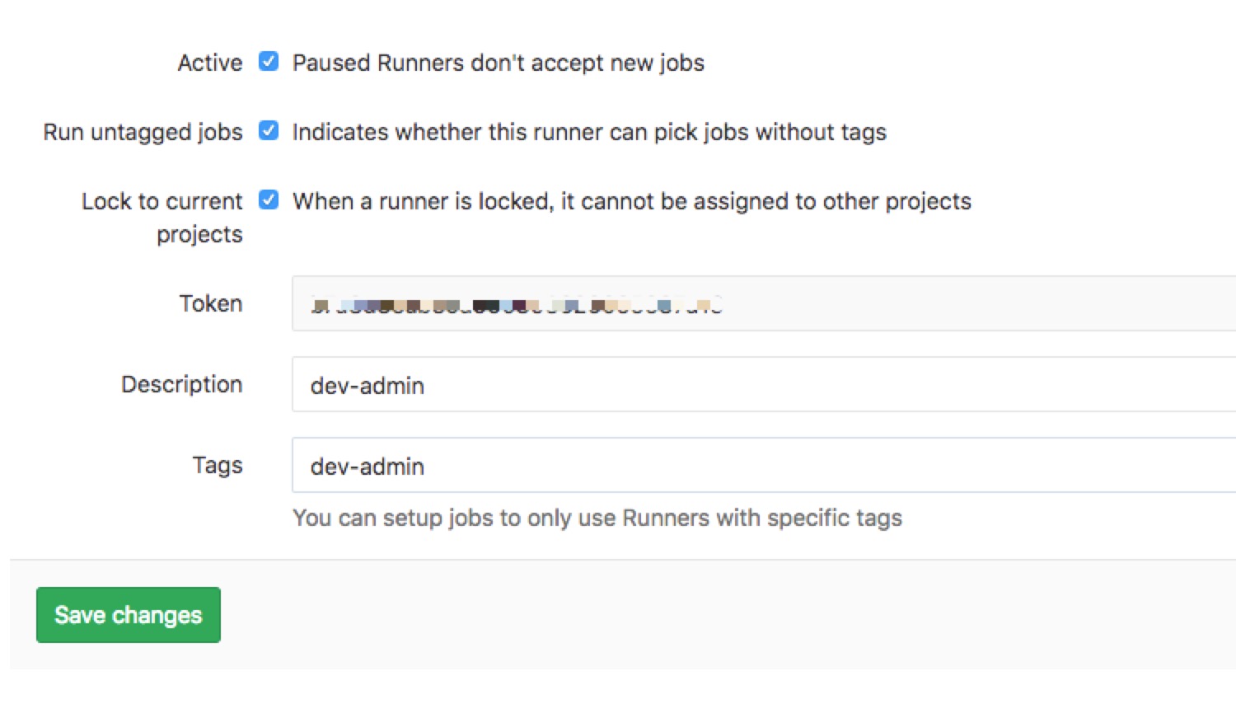Viewport: 1236px width, 704px height.
Task: Click text Paused Runners don't accept new jobs
Action: (499, 62)
